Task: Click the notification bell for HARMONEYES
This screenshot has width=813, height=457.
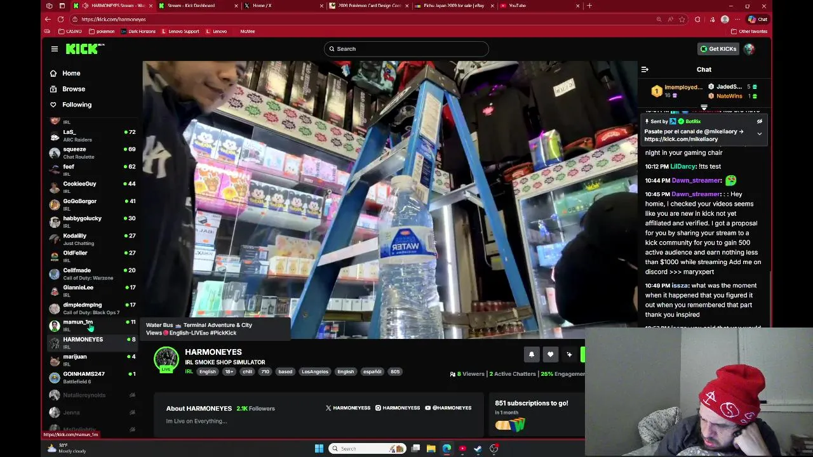Action: 532,355
